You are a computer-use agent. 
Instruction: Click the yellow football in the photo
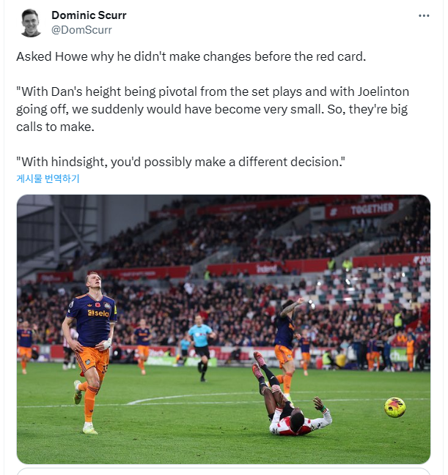point(394,407)
